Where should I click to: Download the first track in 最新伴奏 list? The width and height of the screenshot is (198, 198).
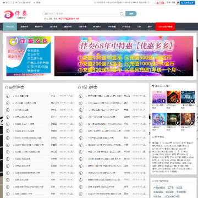point(71,96)
